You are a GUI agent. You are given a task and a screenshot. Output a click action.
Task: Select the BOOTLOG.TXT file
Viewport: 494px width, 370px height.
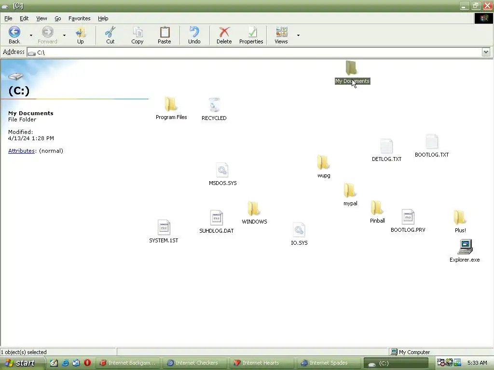point(432,145)
